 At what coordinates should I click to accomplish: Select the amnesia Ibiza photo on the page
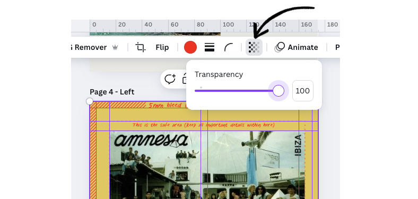pyautogui.click(x=206, y=165)
